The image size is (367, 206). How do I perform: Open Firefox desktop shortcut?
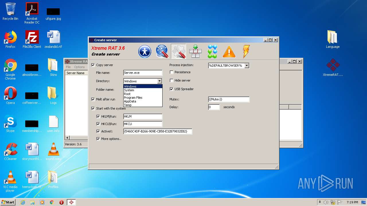pyautogui.click(x=10, y=39)
